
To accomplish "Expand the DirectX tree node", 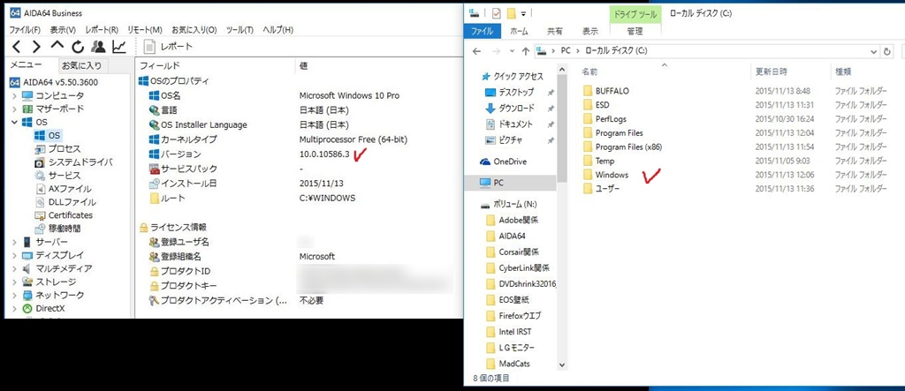I will (x=14, y=309).
